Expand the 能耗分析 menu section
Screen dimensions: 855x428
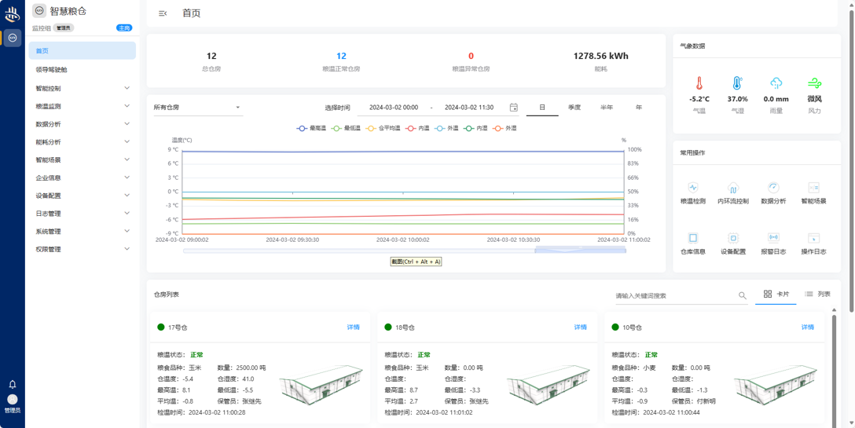click(82, 142)
